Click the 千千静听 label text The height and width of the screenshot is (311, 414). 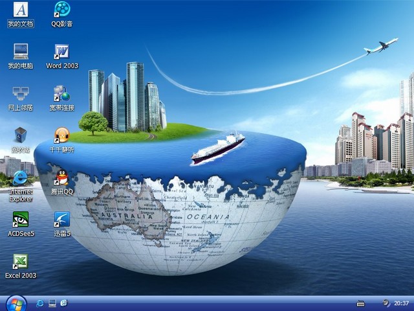[62, 150]
